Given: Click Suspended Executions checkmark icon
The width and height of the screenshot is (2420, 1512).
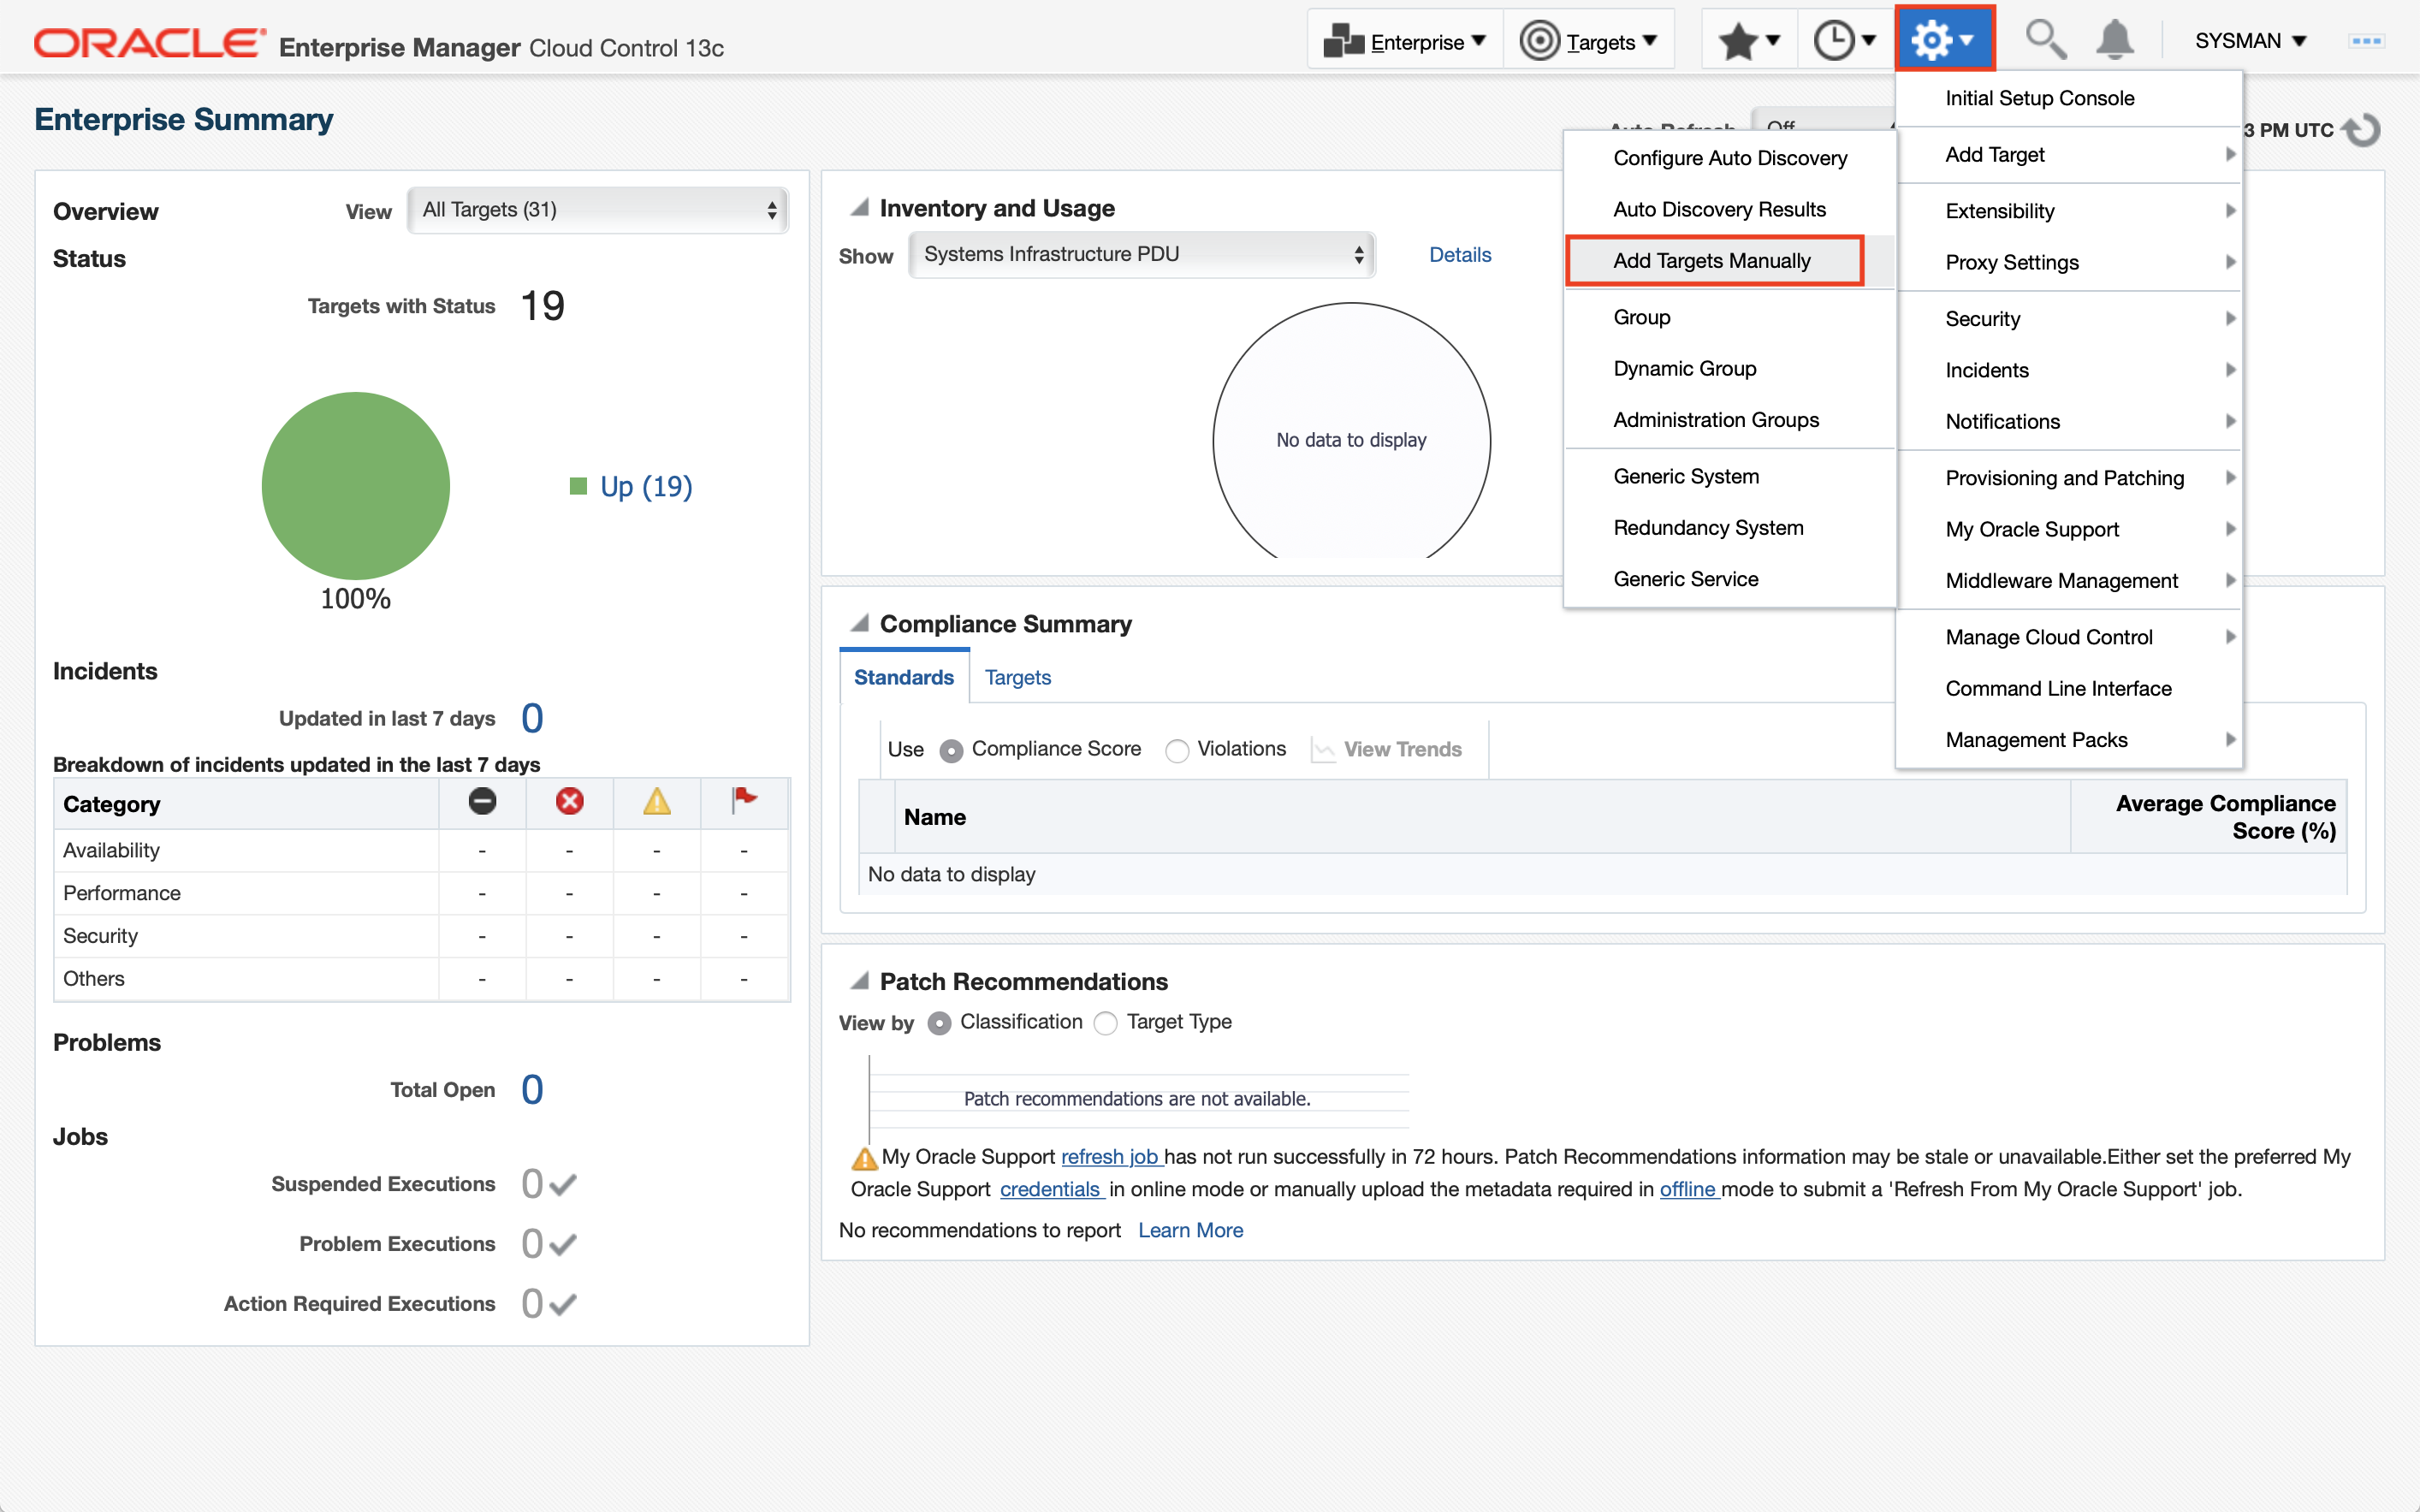Looking at the screenshot, I should (563, 1185).
